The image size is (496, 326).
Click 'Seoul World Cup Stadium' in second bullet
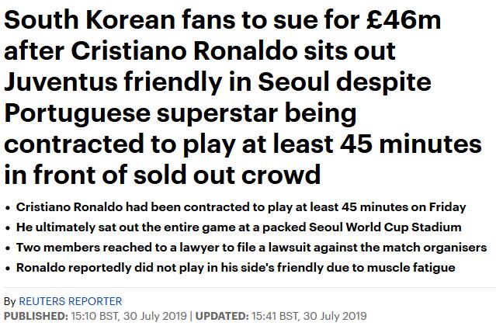coord(385,227)
